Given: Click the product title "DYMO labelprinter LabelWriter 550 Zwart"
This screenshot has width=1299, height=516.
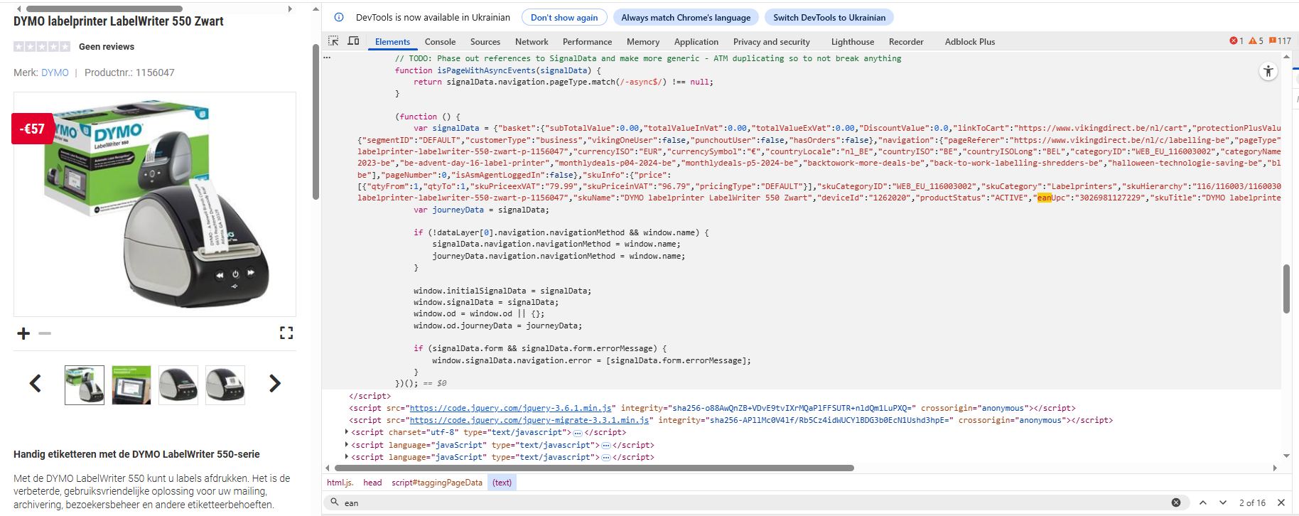Looking at the screenshot, I should click(x=119, y=21).
